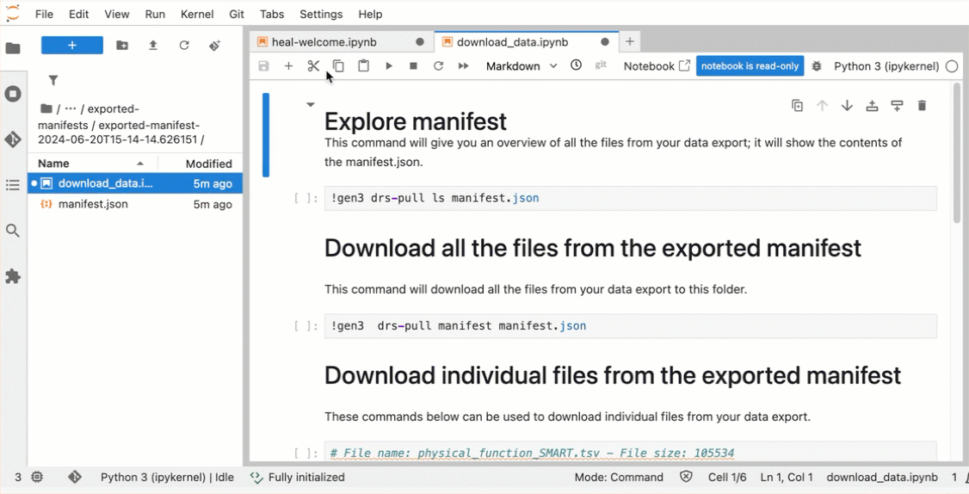This screenshot has width=969, height=494.
Task: Open Notebook in new view link
Action: pos(657,66)
